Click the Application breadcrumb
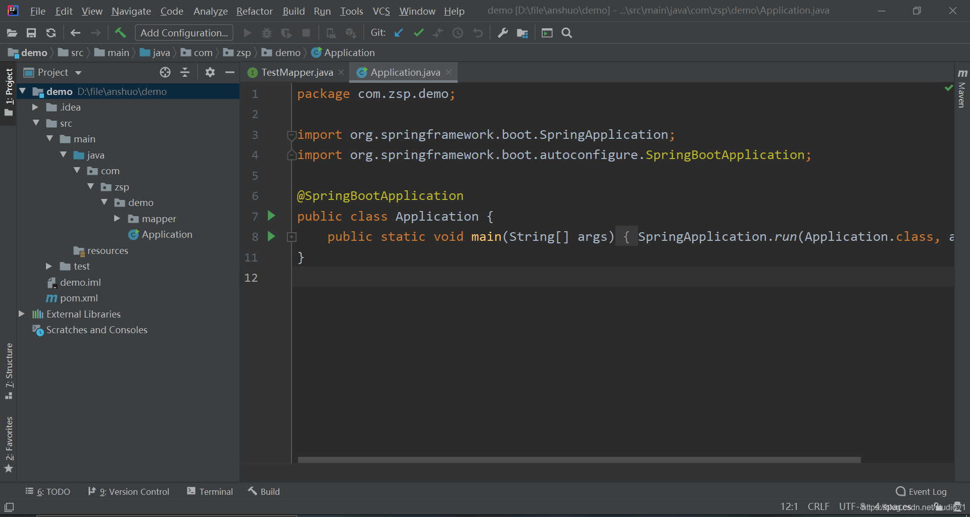This screenshot has height=517, width=970. 343,53
